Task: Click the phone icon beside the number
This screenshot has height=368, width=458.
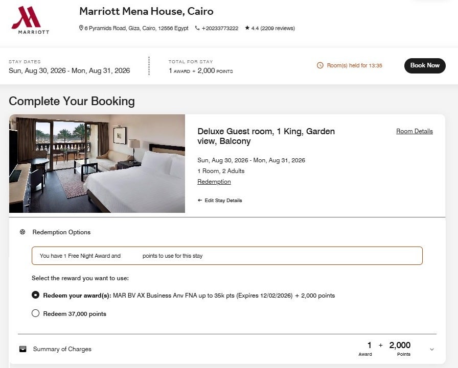Action: 196,29
